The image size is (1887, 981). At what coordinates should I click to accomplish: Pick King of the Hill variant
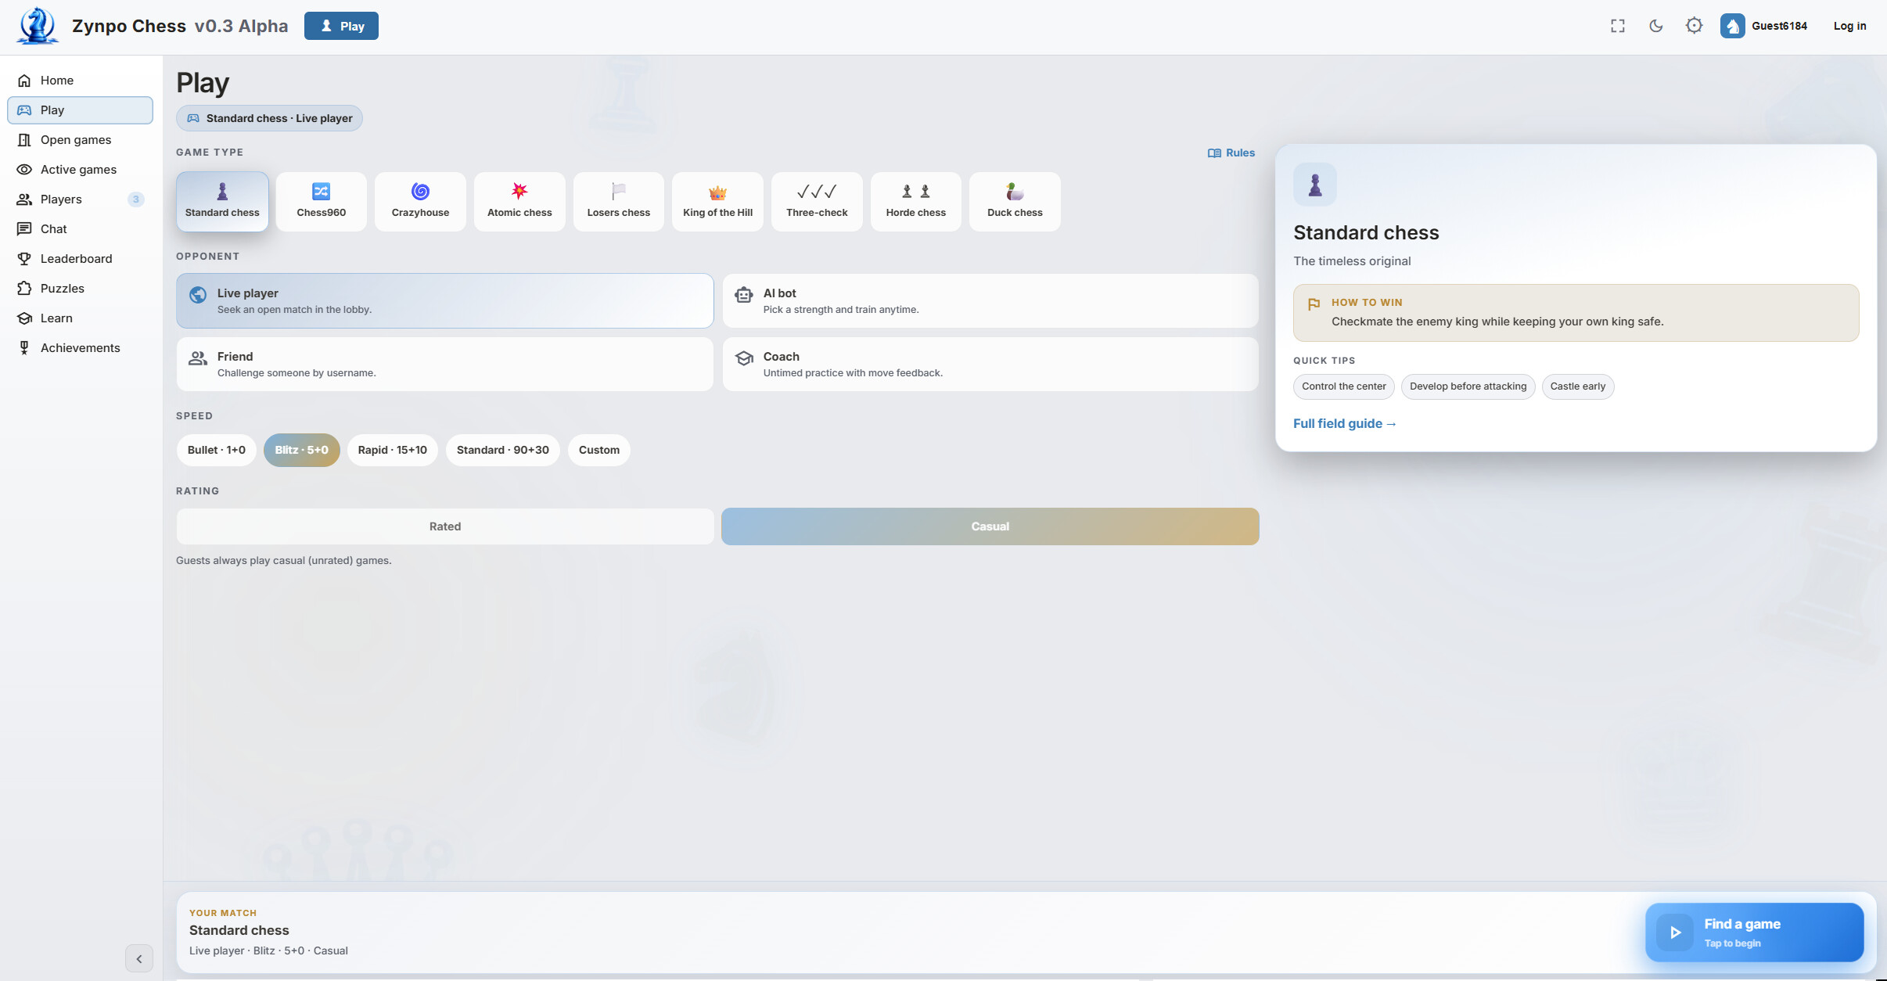[717, 202]
